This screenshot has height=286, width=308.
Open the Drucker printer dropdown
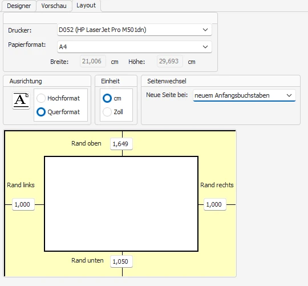click(x=135, y=30)
